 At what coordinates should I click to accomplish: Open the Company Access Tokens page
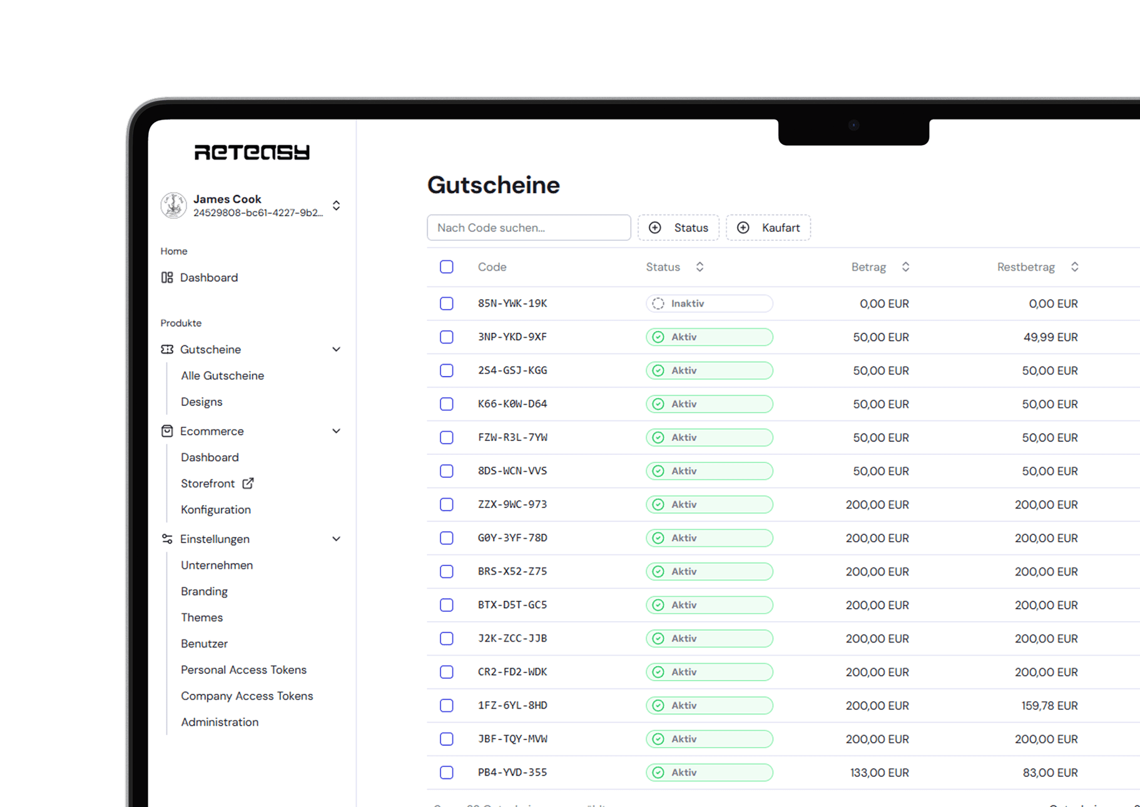[247, 696]
